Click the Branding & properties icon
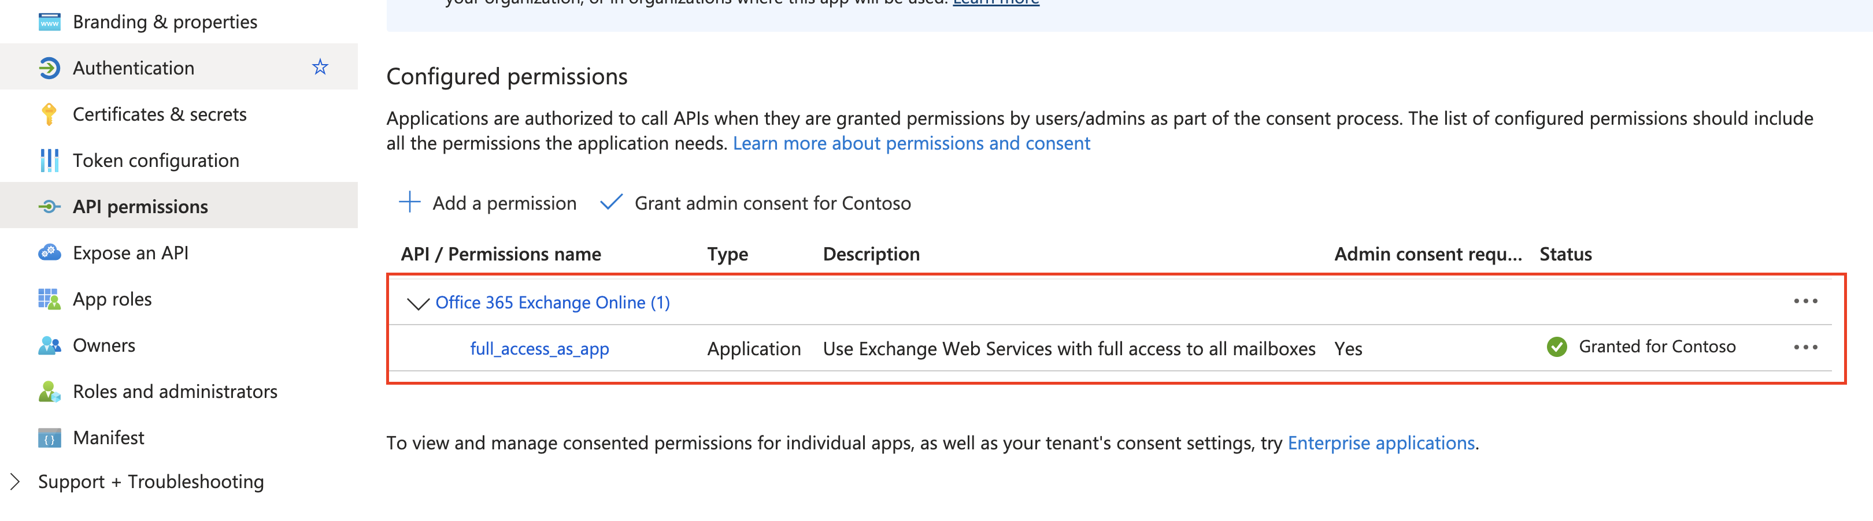 49,22
